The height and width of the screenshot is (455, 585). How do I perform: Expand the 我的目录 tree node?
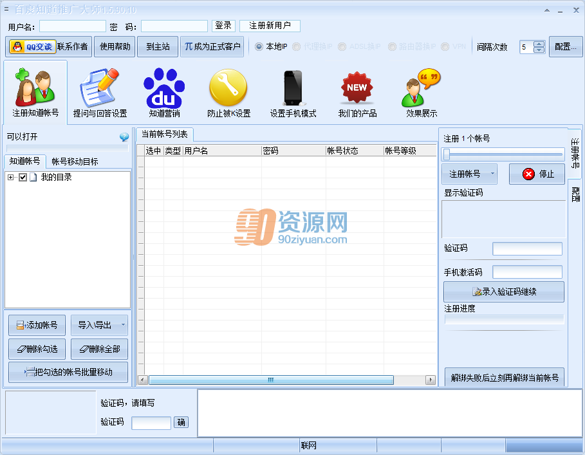pyautogui.click(x=10, y=177)
